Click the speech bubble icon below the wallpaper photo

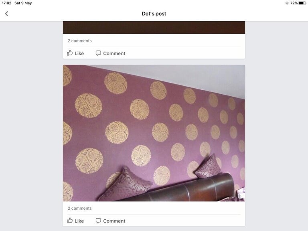pyautogui.click(x=98, y=221)
